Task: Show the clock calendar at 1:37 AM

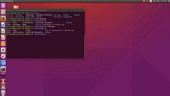Action: pos(164,1)
